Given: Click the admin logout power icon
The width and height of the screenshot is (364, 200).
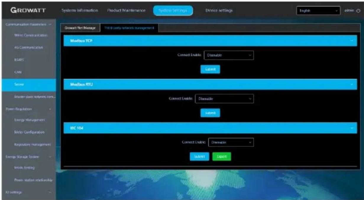Looking at the screenshot, I should pyautogui.click(x=359, y=11).
